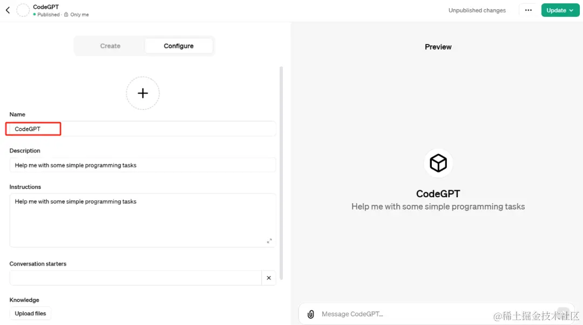The image size is (583, 325).
Task: Attach a file using the paperclip icon
Action: point(311,314)
